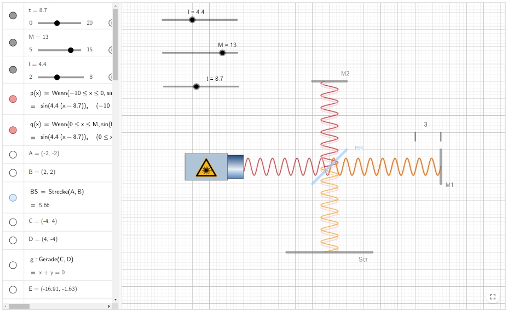Play animation for slider t

[111, 22]
